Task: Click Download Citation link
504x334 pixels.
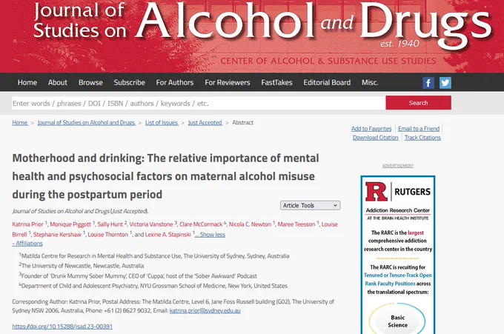Action: [x=376, y=138]
